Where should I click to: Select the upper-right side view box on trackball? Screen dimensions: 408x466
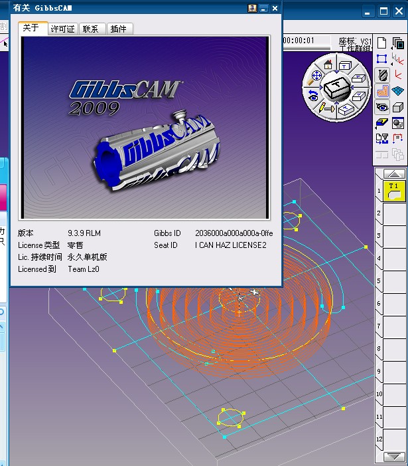click(x=358, y=78)
